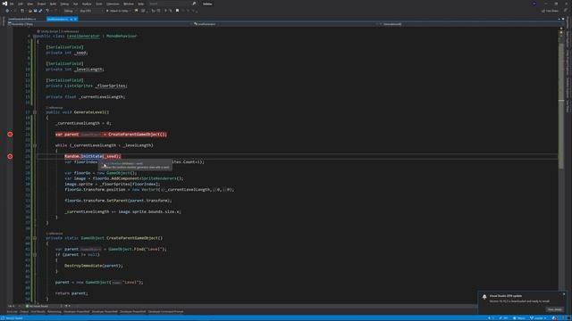Image resolution: width=572 pixels, height=321 pixels.
Task: Click the Live Share button
Action: [x=550, y=11]
